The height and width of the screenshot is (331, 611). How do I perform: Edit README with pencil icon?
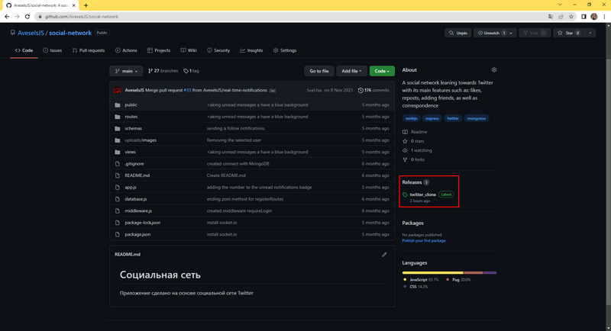pos(384,255)
